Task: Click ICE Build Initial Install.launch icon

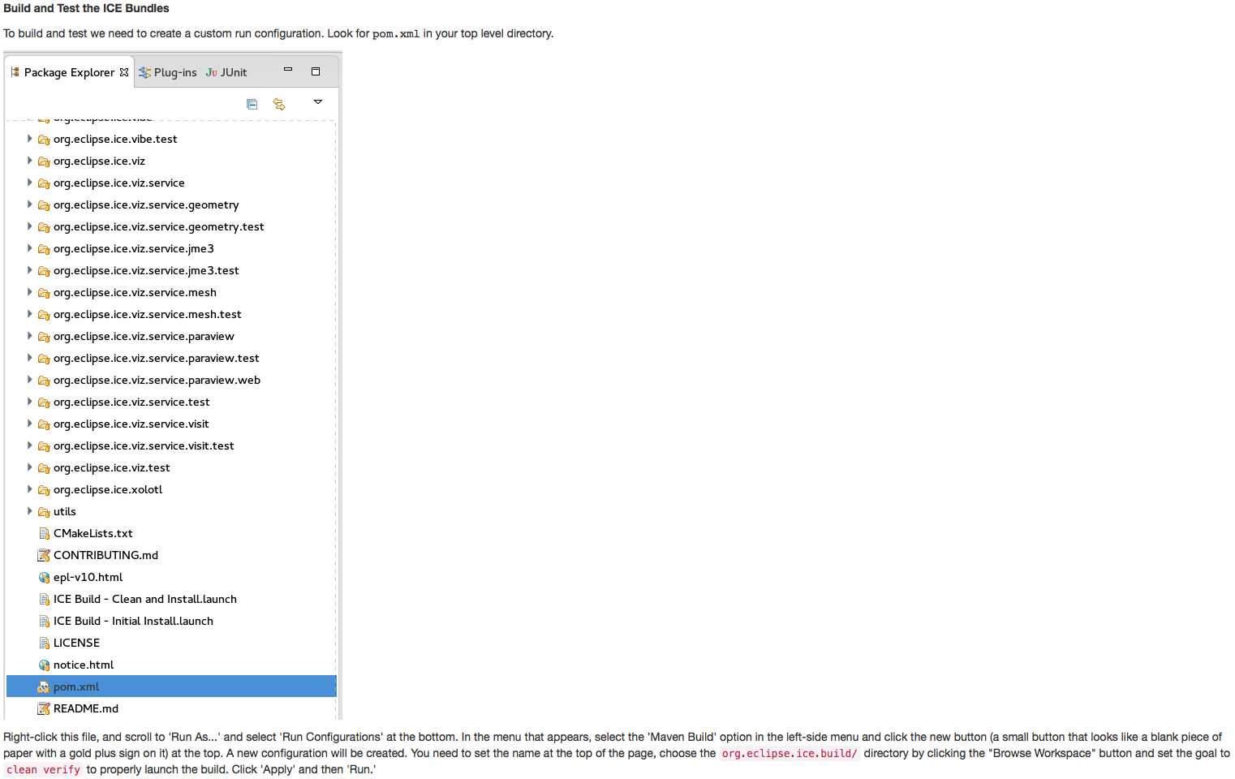Action: coord(45,621)
